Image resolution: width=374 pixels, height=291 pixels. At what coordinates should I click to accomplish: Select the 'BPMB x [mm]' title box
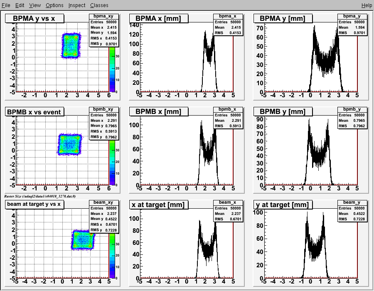pyautogui.click(x=159, y=111)
